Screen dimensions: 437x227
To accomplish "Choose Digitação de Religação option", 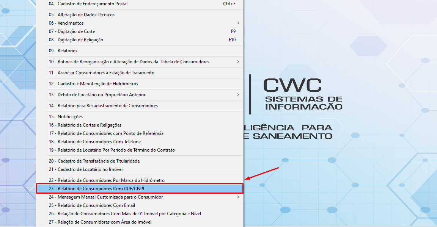I will [76, 40].
